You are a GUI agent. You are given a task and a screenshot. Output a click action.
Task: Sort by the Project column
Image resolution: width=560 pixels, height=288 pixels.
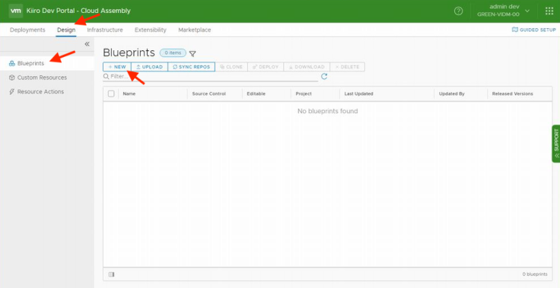pos(304,93)
